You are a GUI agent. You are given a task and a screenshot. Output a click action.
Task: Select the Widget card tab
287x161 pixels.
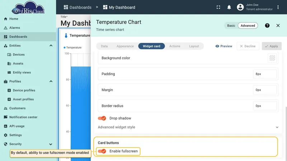click(151, 46)
